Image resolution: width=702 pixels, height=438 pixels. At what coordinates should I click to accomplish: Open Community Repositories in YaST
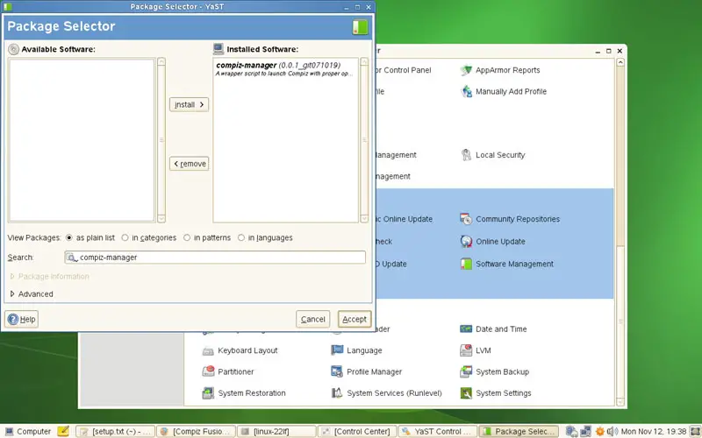(510, 219)
